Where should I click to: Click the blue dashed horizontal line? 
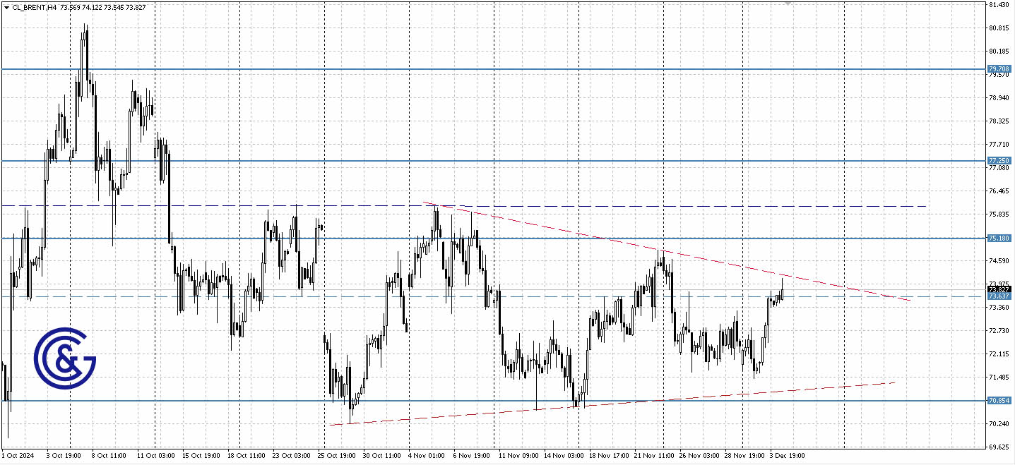pos(848,297)
